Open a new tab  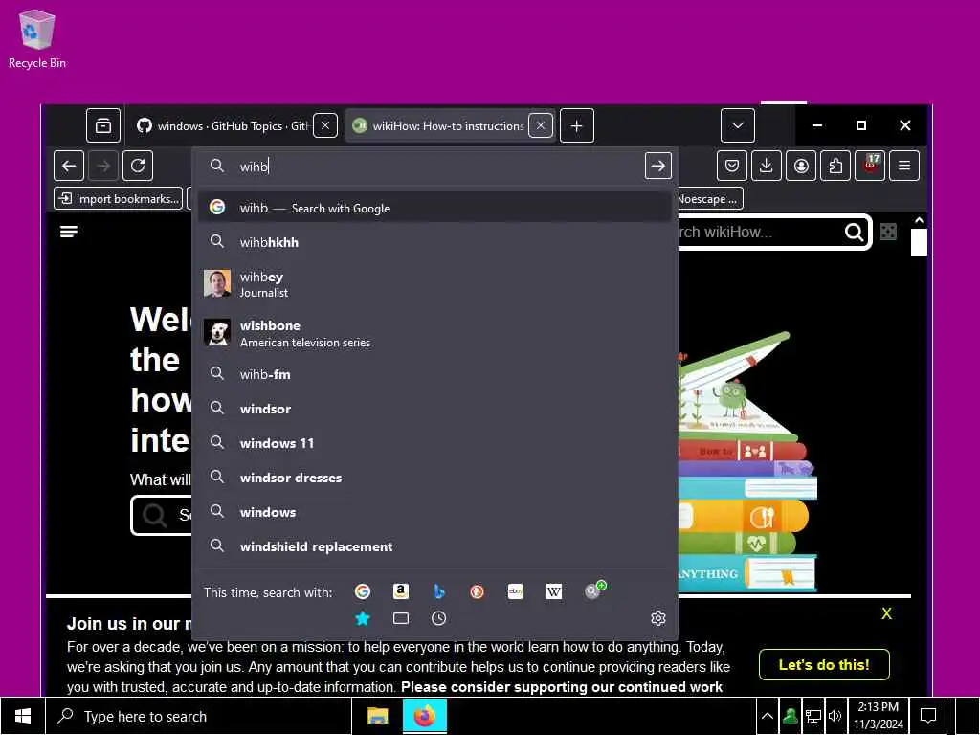pos(577,125)
